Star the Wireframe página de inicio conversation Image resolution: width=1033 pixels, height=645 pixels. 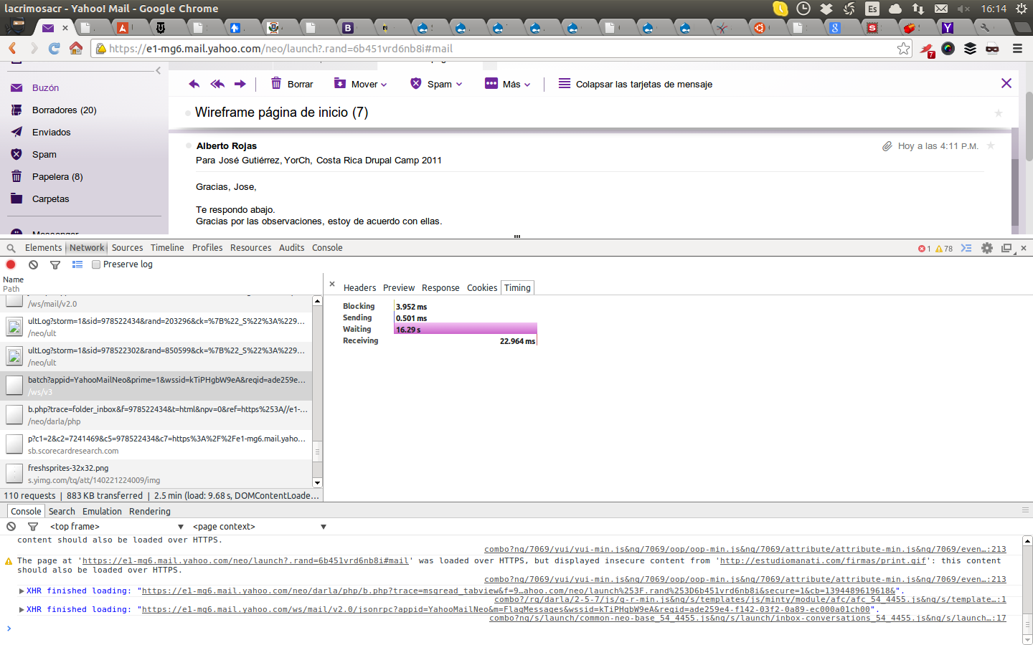pyautogui.click(x=998, y=113)
